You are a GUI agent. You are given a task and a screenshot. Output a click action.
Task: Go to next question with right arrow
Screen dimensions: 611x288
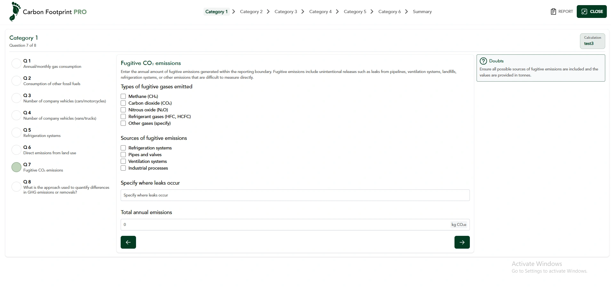coord(462,242)
